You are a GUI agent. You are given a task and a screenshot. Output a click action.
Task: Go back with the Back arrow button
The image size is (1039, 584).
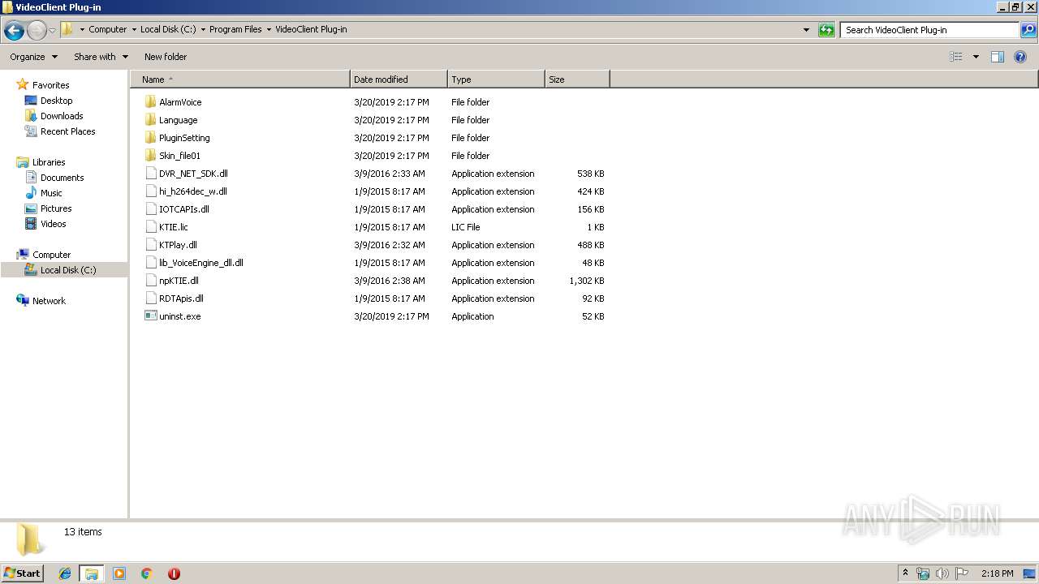[14, 31]
